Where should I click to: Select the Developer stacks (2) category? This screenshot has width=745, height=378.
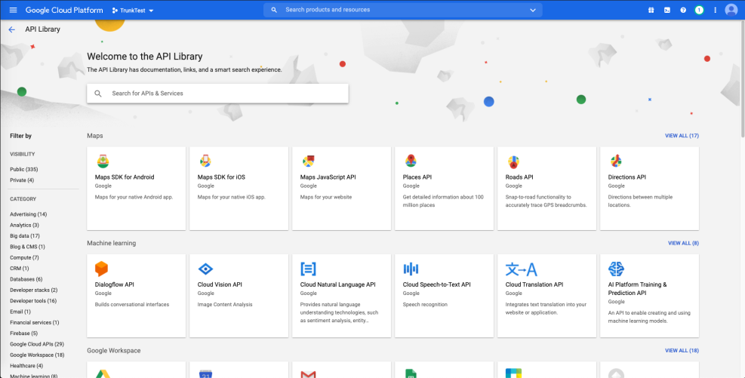pyautogui.click(x=34, y=290)
